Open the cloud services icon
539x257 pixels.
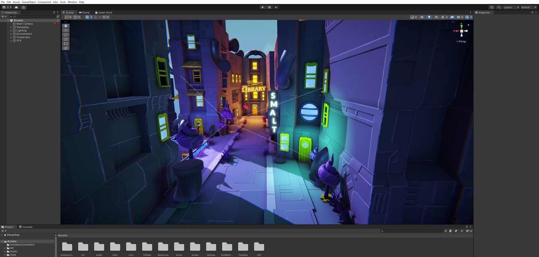pyautogui.click(x=16, y=7)
